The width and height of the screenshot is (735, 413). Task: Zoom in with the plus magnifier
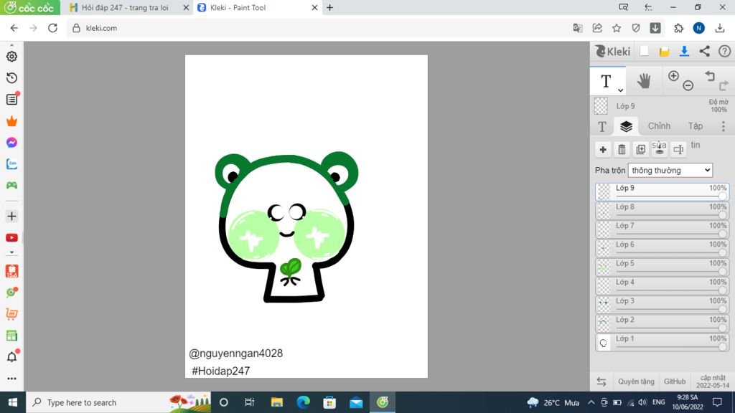(x=673, y=76)
